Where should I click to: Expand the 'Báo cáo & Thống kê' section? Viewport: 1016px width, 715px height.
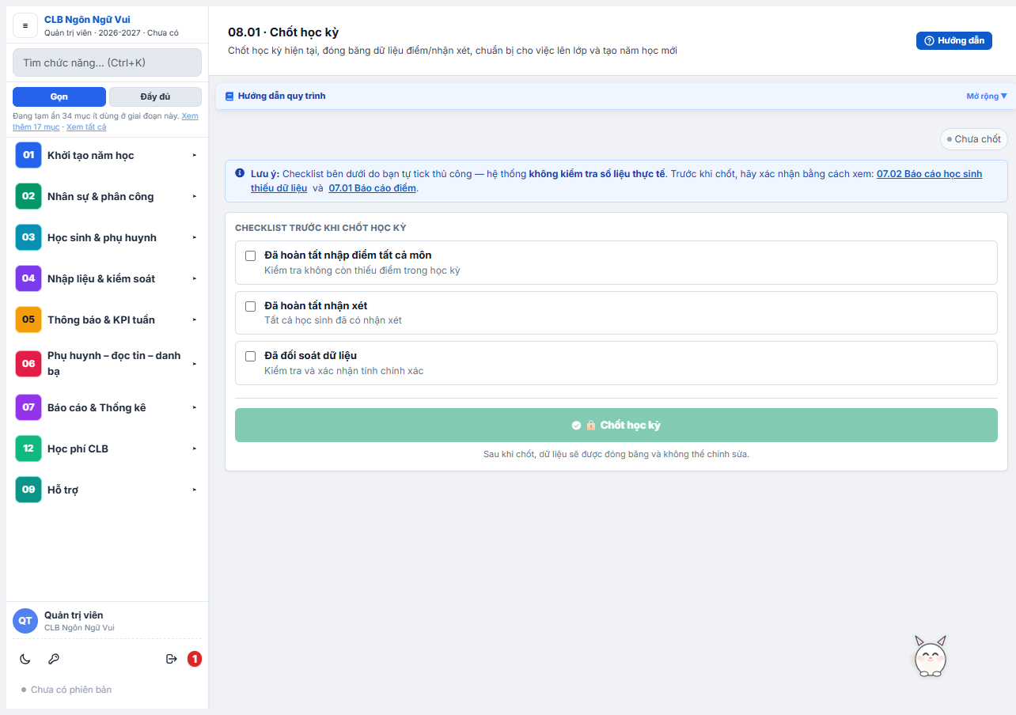pos(107,407)
